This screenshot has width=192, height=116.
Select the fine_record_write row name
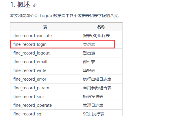tap(30, 70)
